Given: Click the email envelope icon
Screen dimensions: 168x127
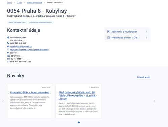Looking at the screenshot, I should pyautogui.click(x=8, y=46).
